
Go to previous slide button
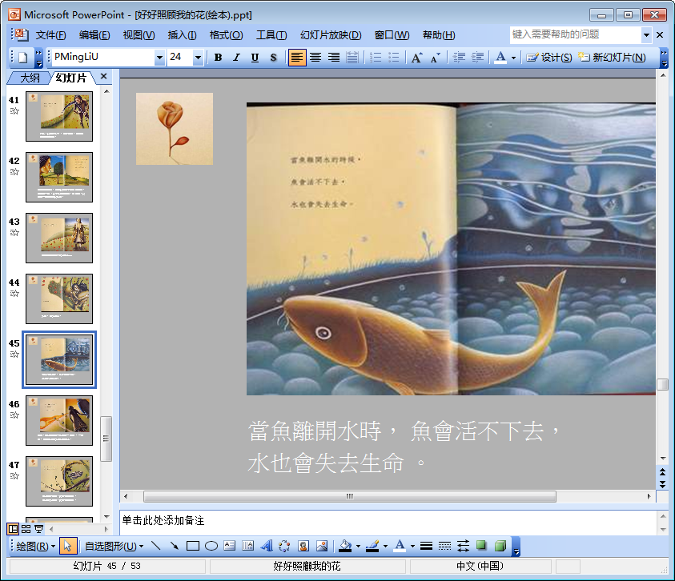(x=662, y=472)
